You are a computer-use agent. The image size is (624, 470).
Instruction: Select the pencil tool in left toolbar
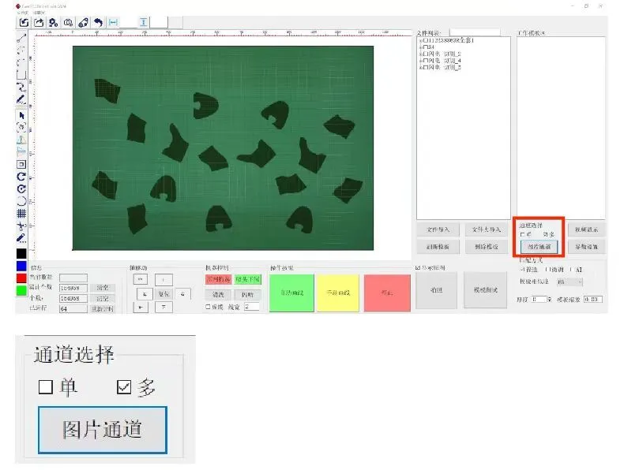[21, 99]
